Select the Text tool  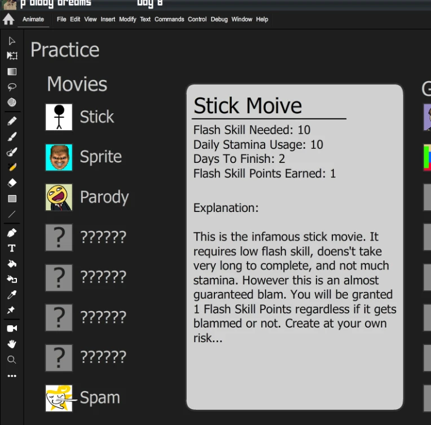(x=12, y=249)
